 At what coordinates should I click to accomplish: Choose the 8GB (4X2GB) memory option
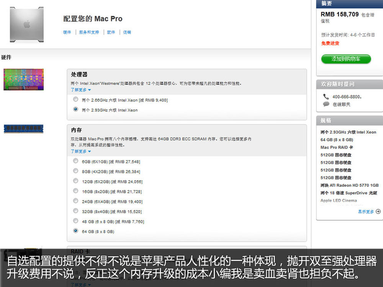pos(76,171)
